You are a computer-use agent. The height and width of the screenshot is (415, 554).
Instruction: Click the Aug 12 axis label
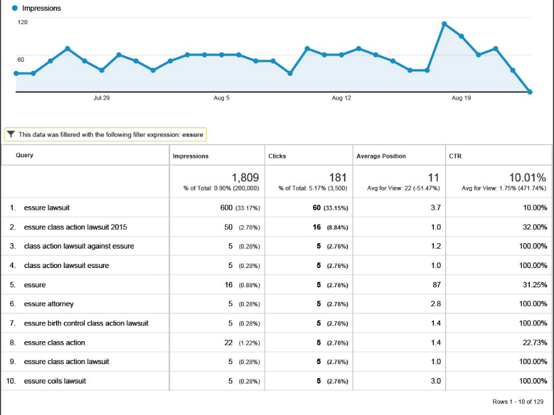[341, 98]
